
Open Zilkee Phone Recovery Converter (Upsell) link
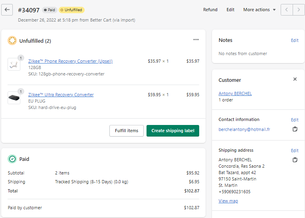click(x=70, y=61)
